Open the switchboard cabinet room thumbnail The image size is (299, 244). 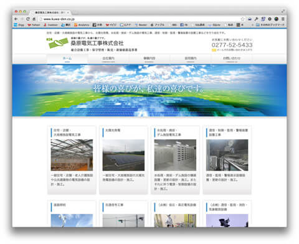[175, 155]
